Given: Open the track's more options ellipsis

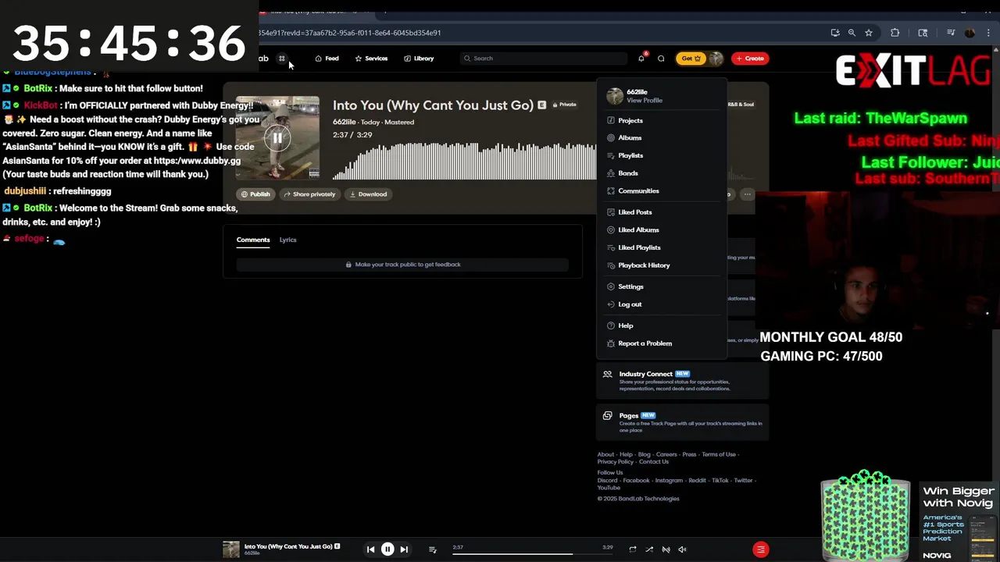Looking at the screenshot, I should [748, 194].
